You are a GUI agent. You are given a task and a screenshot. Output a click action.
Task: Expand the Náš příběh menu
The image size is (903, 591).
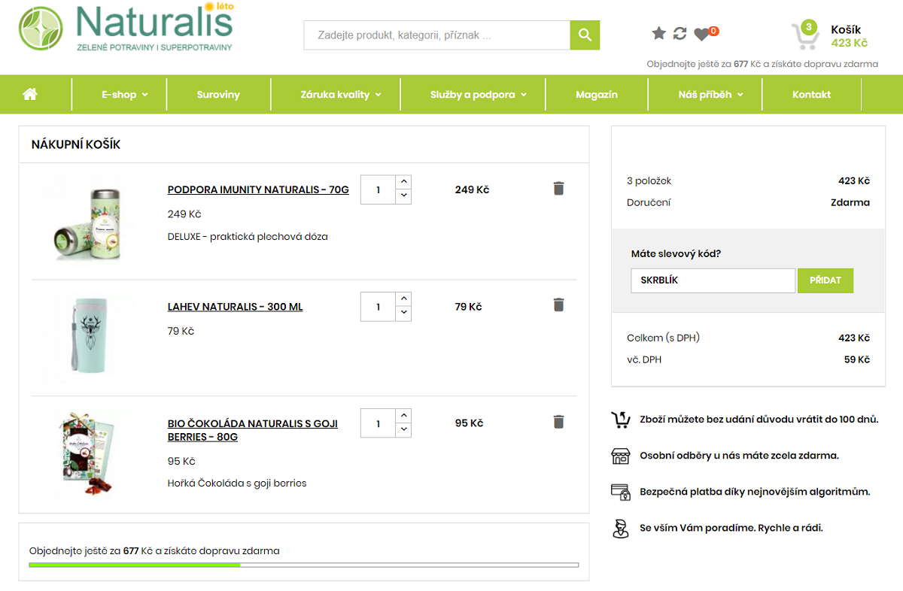pos(710,95)
